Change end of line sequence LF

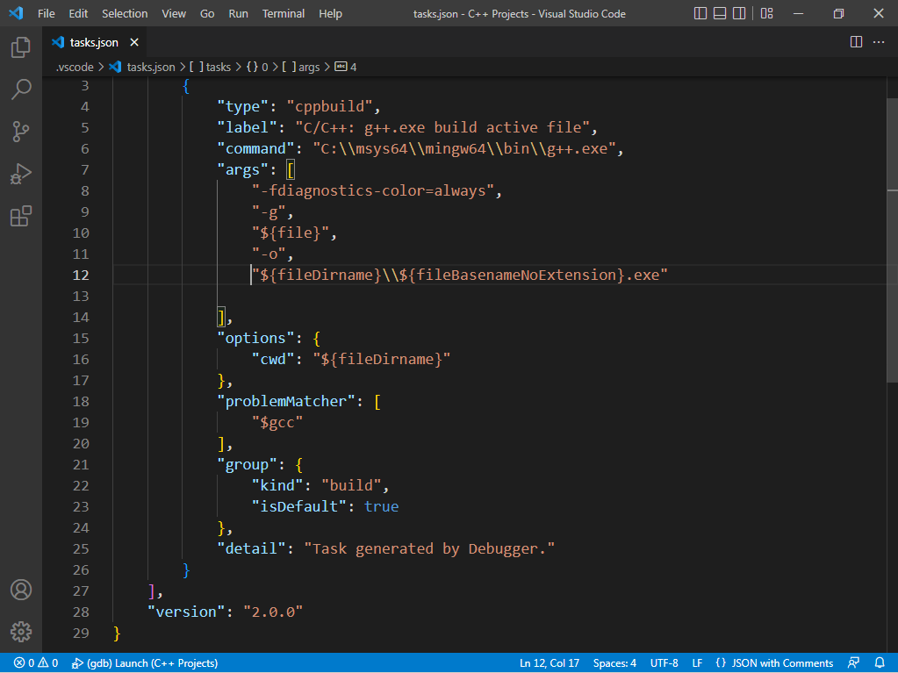coord(697,662)
